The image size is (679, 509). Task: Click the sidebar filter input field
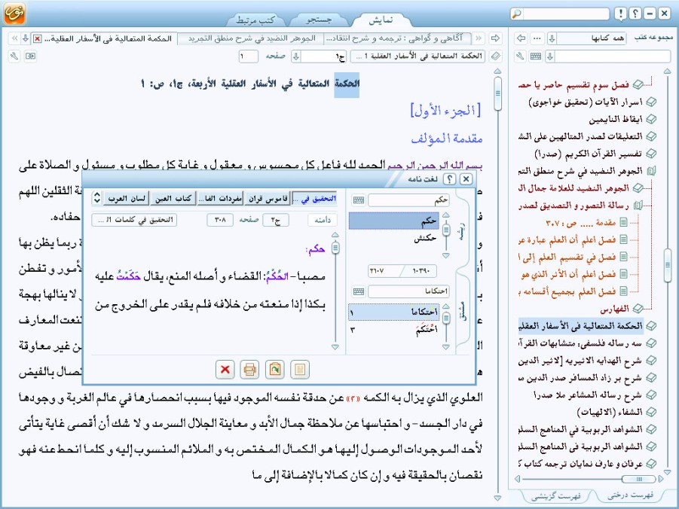tap(613, 56)
